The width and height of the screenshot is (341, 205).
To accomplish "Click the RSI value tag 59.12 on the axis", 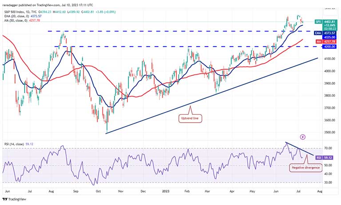I will click(324, 158).
